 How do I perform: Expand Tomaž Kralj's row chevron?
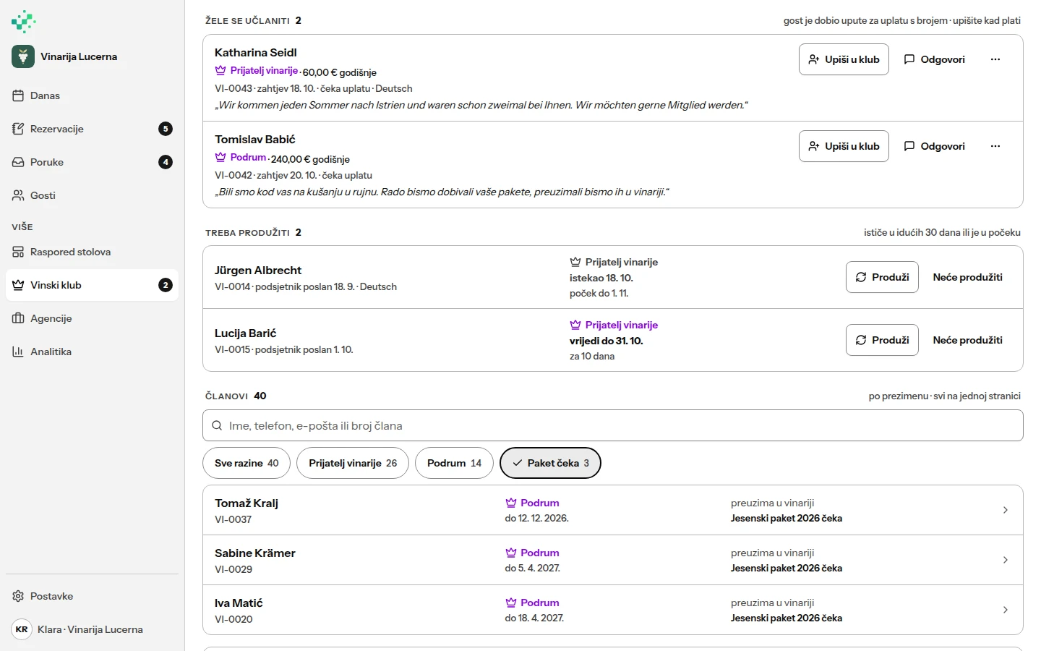1006,510
